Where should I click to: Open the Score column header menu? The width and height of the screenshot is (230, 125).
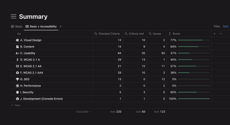[x=176, y=34]
